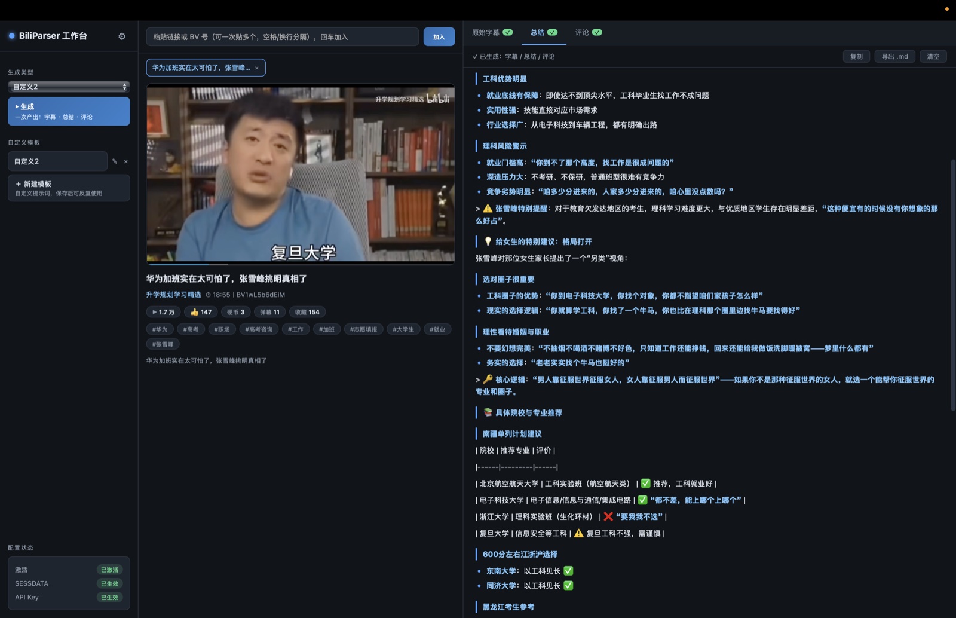The height and width of the screenshot is (618, 956).
Task: Click the 硬币 3 badge
Action: point(235,312)
